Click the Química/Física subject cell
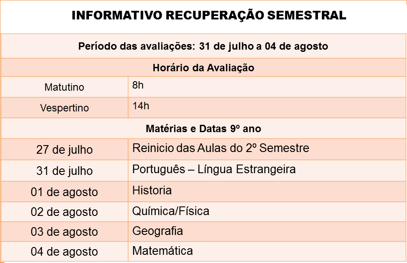 tap(267, 212)
